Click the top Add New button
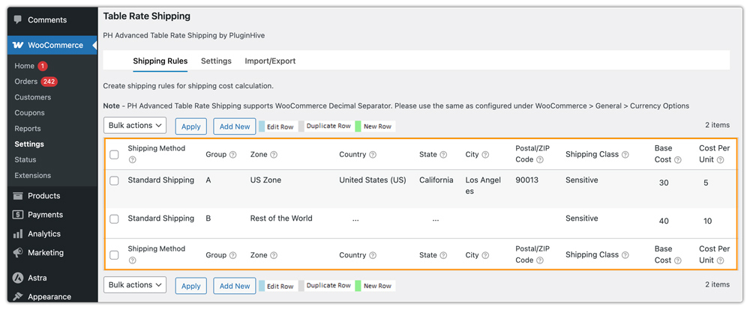750x309 pixels. click(235, 126)
